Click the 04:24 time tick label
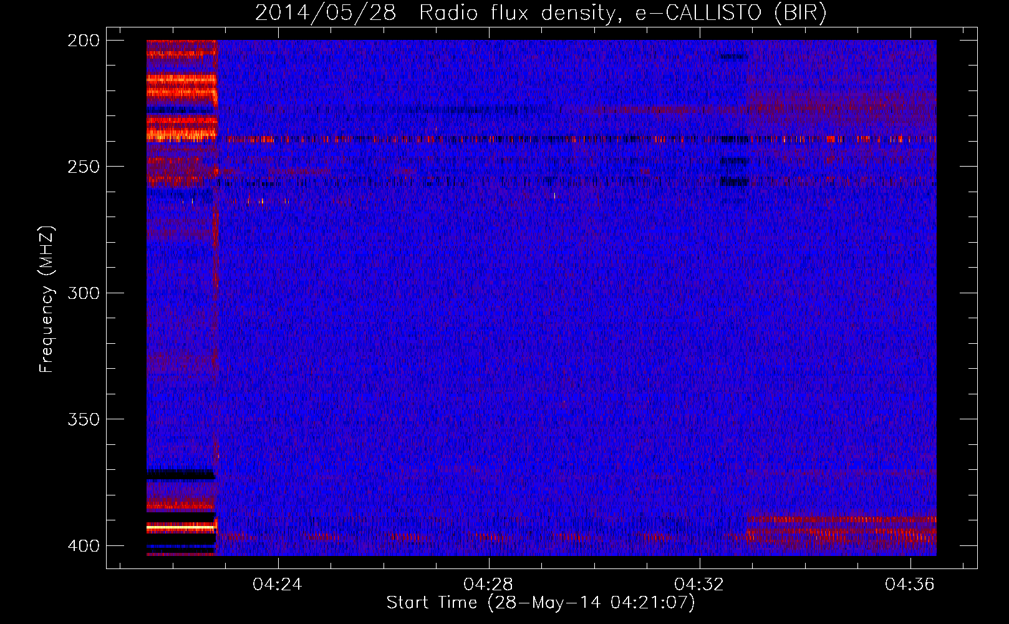Image resolution: width=1009 pixels, height=624 pixels. click(x=277, y=584)
